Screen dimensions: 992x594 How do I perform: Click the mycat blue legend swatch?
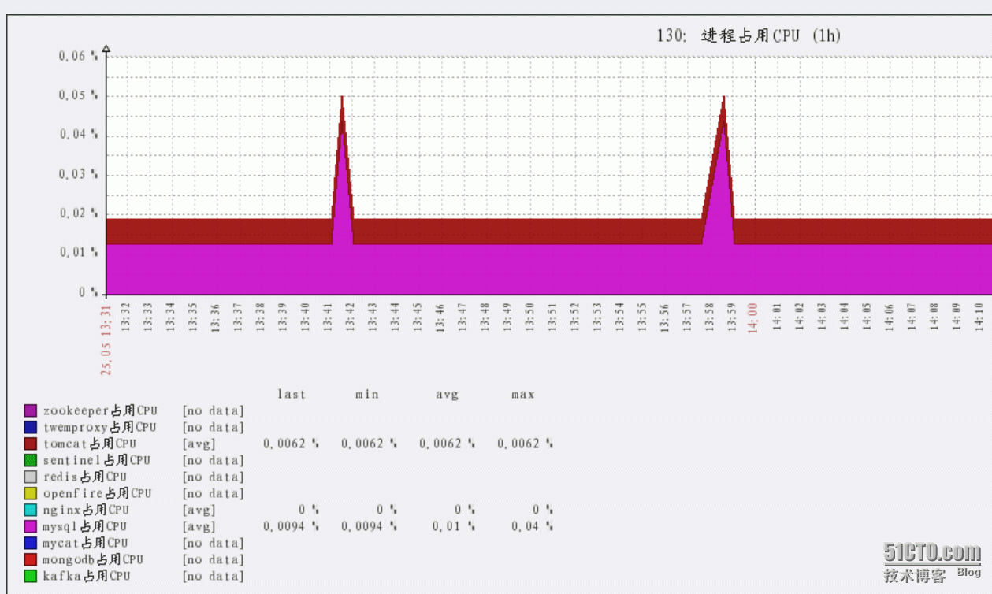[31, 543]
